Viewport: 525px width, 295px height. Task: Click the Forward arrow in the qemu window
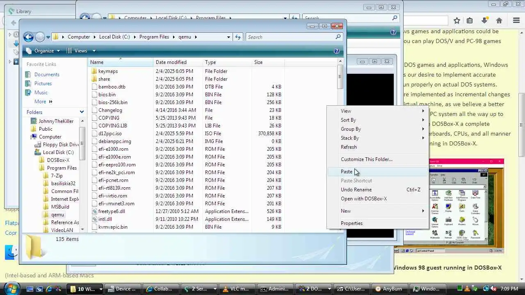click(x=40, y=37)
